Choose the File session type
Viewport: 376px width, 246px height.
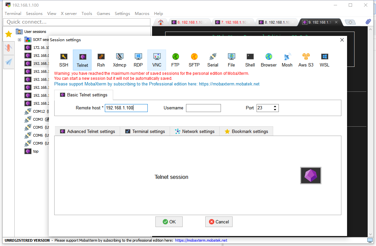231,60
